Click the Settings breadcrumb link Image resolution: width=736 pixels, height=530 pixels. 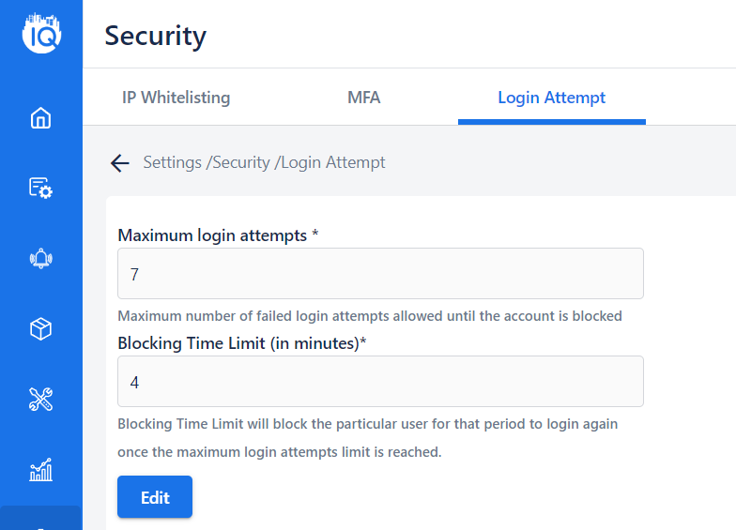(x=173, y=162)
